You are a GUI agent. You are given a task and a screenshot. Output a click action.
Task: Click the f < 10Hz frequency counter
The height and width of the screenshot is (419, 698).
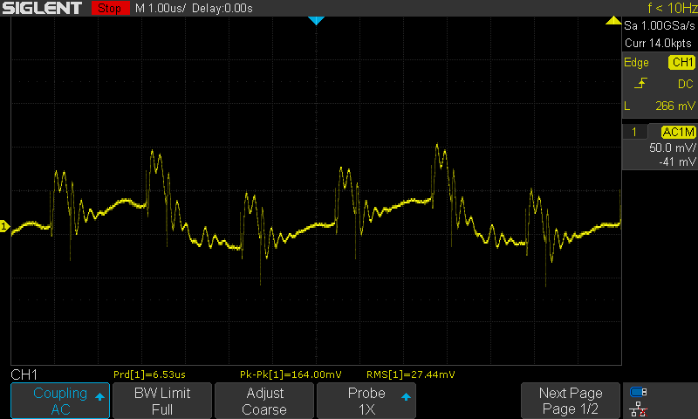673,8
